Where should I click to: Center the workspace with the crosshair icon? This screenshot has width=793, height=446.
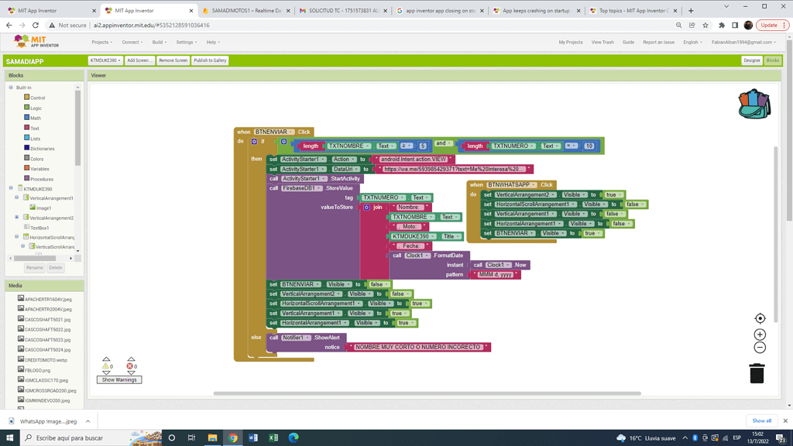tap(760, 318)
